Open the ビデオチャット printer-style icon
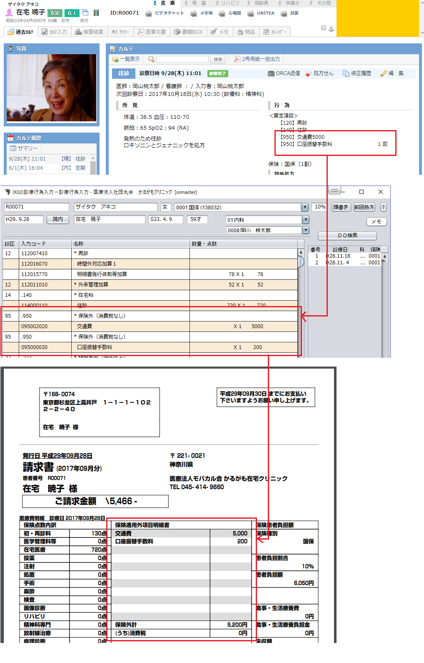424x663 pixels. [148, 13]
